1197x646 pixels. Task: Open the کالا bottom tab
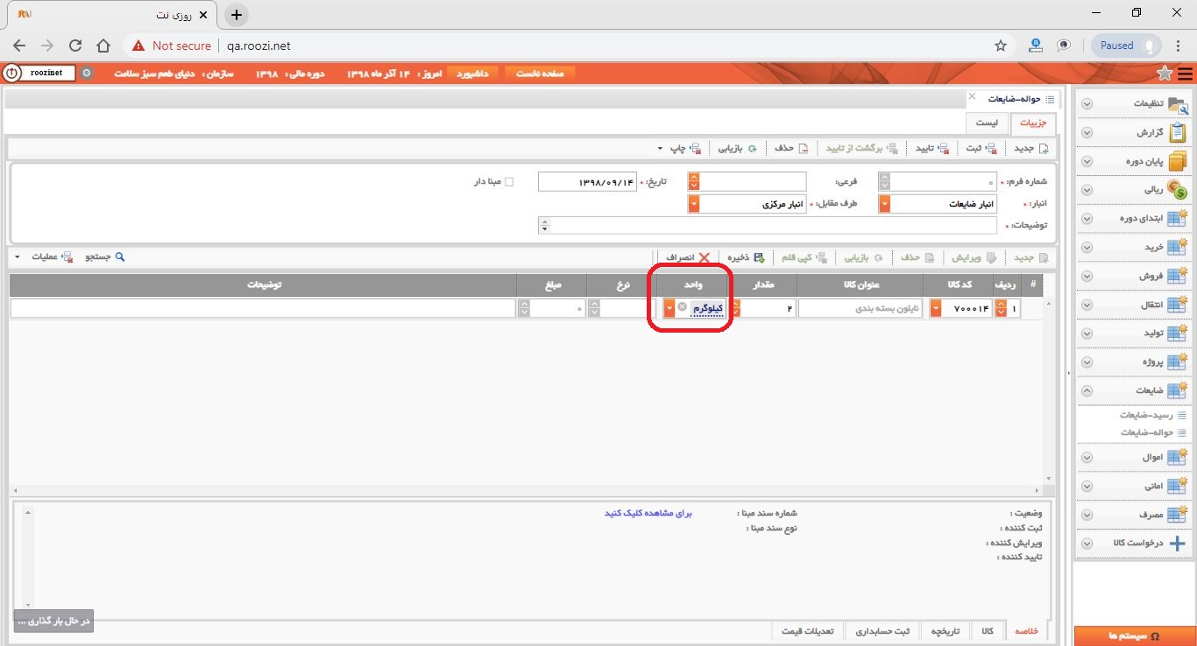tap(988, 631)
